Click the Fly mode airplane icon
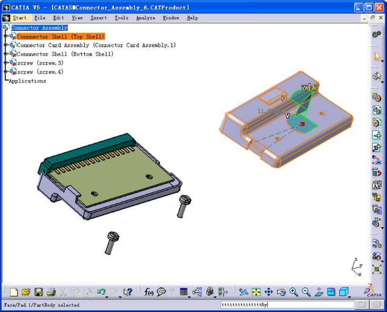Image resolution: width=387 pixels, height=312 pixels. coord(243,292)
